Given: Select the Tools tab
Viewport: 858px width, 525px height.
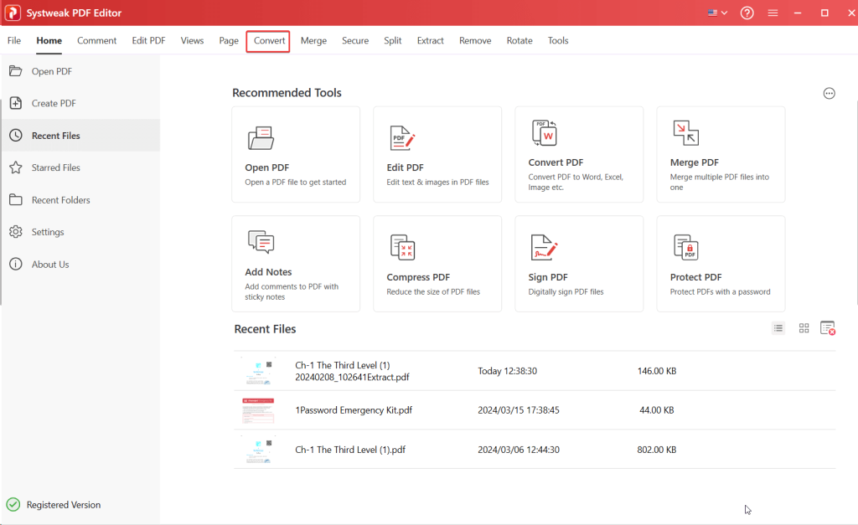Looking at the screenshot, I should 558,40.
